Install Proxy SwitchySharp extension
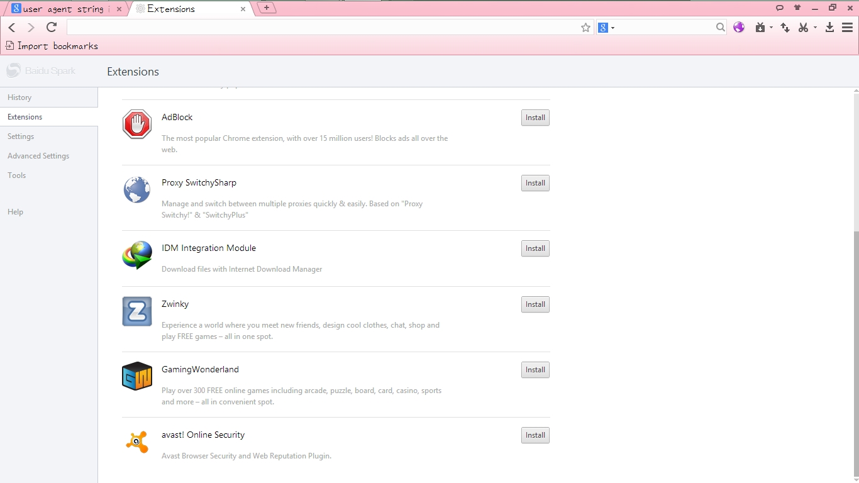The height and width of the screenshot is (483, 859). pos(535,183)
